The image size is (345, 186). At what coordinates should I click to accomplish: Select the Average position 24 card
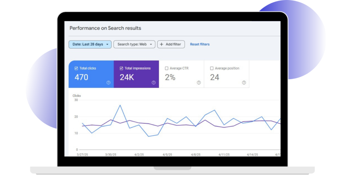tap(227, 74)
